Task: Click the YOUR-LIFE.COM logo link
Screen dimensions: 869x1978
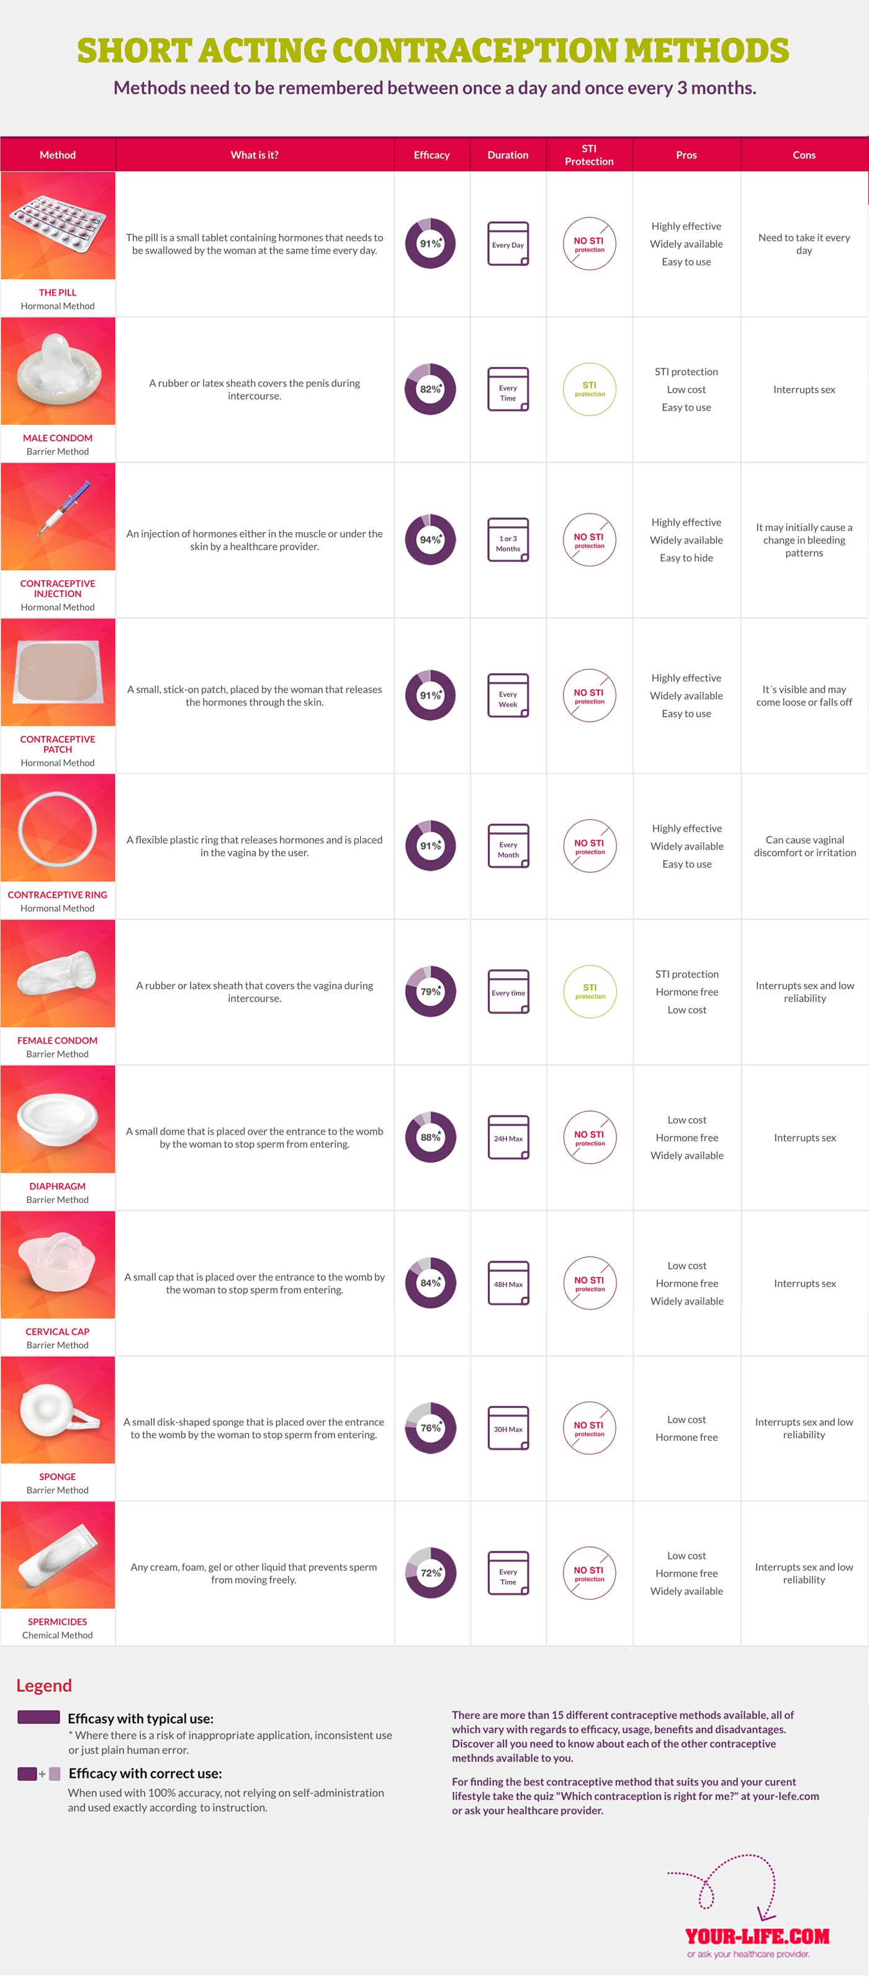Action: coord(757,1936)
